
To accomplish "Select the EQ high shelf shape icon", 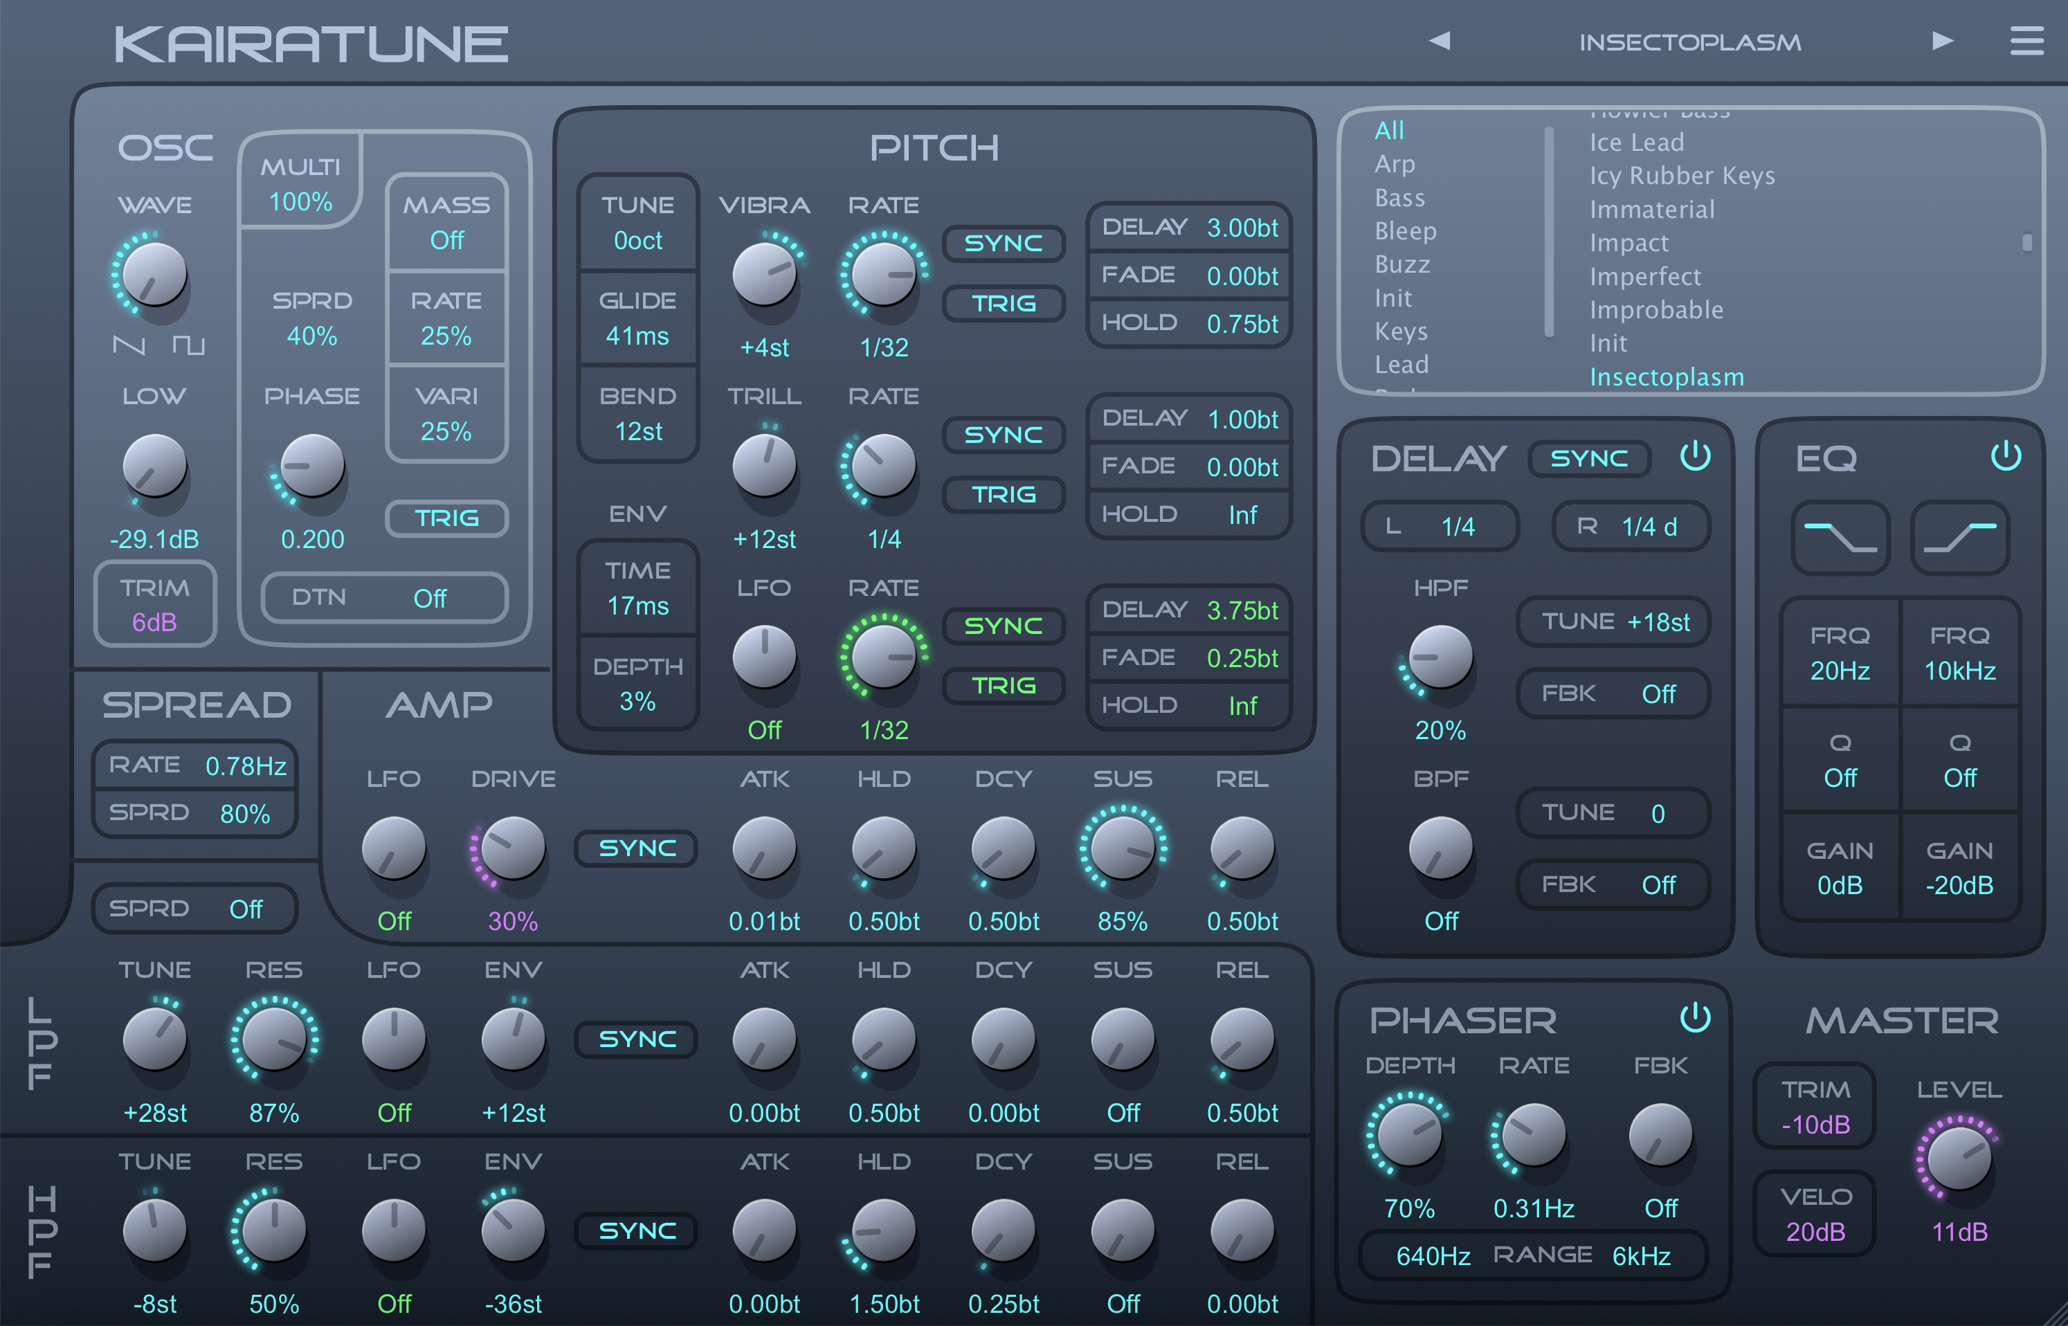I will [1959, 538].
